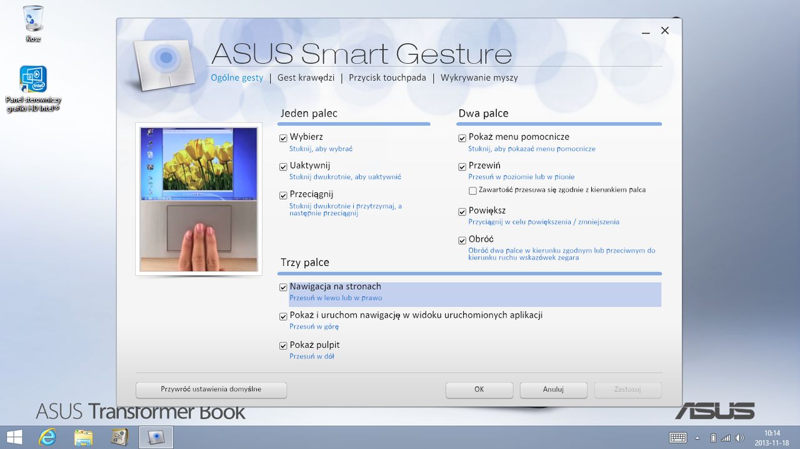Switch to the Gest krawędzi tab
This screenshot has width=800, height=449.
(x=306, y=78)
